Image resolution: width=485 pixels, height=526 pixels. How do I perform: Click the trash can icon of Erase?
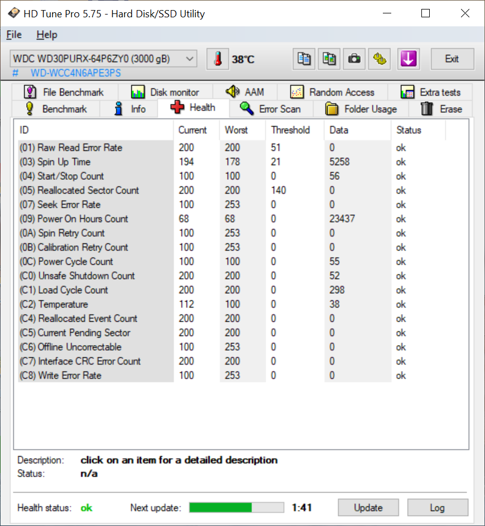[x=427, y=109]
